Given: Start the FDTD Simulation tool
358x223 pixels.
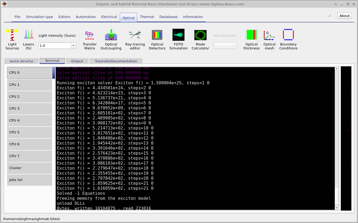Looking at the screenshot, I should point(178,39).
